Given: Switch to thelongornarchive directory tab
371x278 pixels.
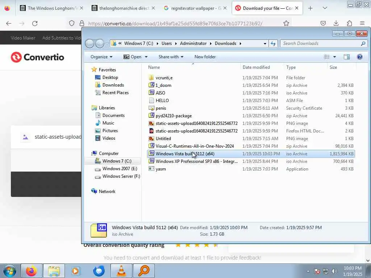Looking at the screenshot, I should pos(123,8).
